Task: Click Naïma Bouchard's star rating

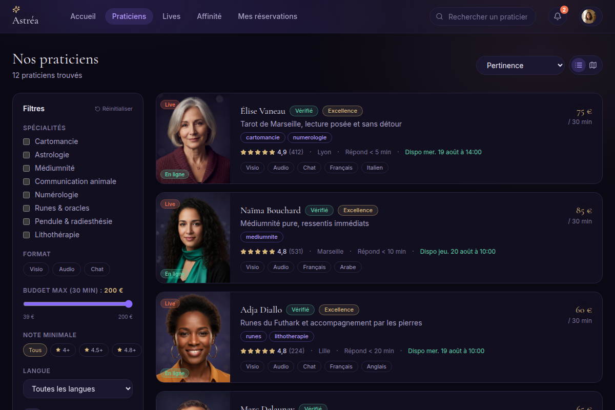Action: coord(258,252)
